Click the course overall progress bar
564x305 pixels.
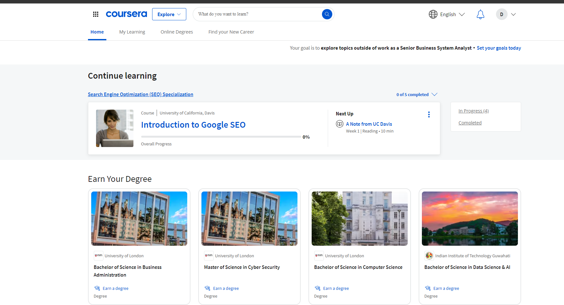(221, 137)
